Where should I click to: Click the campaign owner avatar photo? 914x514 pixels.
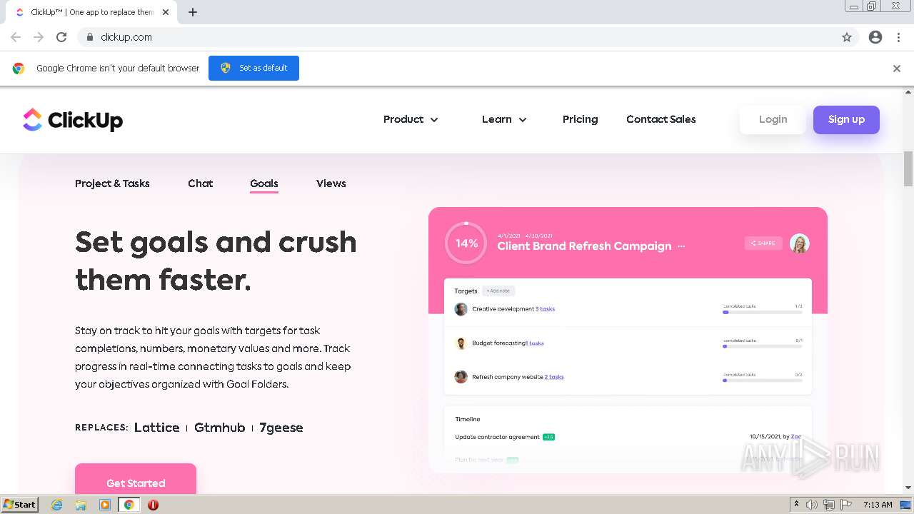coord(800,243)
